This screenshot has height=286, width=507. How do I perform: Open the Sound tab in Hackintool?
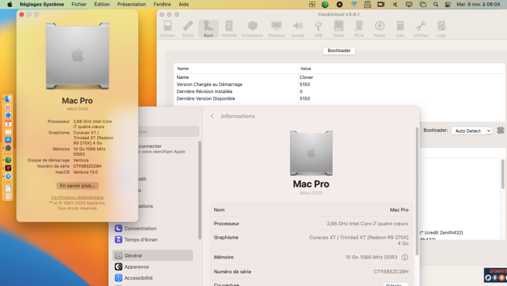[298, 29]
